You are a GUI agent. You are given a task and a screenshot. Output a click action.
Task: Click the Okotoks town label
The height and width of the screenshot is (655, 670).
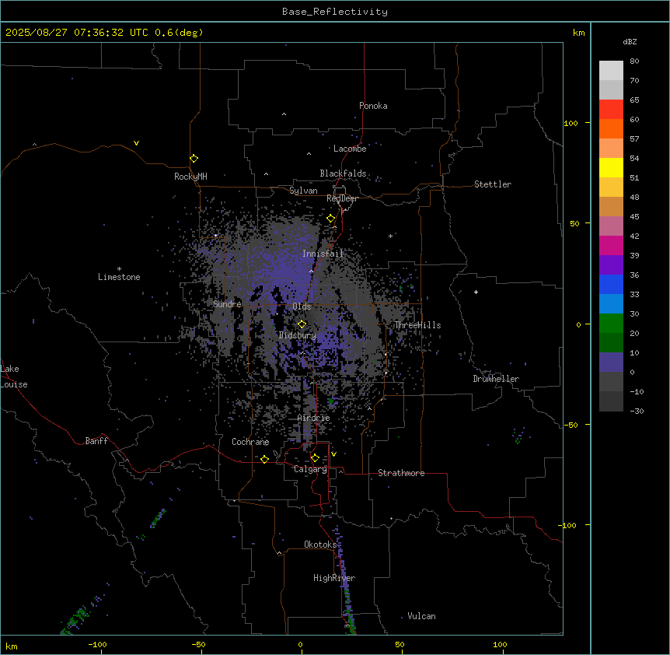320,545
